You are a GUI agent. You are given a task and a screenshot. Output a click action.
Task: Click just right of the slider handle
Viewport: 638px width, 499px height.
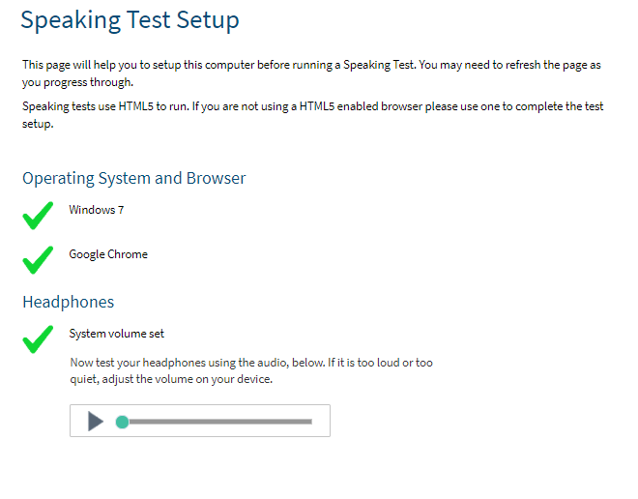pyautogui.click(x=134, y=422)
